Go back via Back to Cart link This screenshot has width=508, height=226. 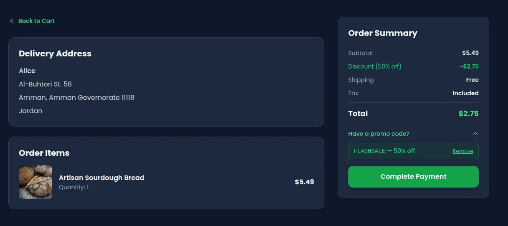(36, 21)
